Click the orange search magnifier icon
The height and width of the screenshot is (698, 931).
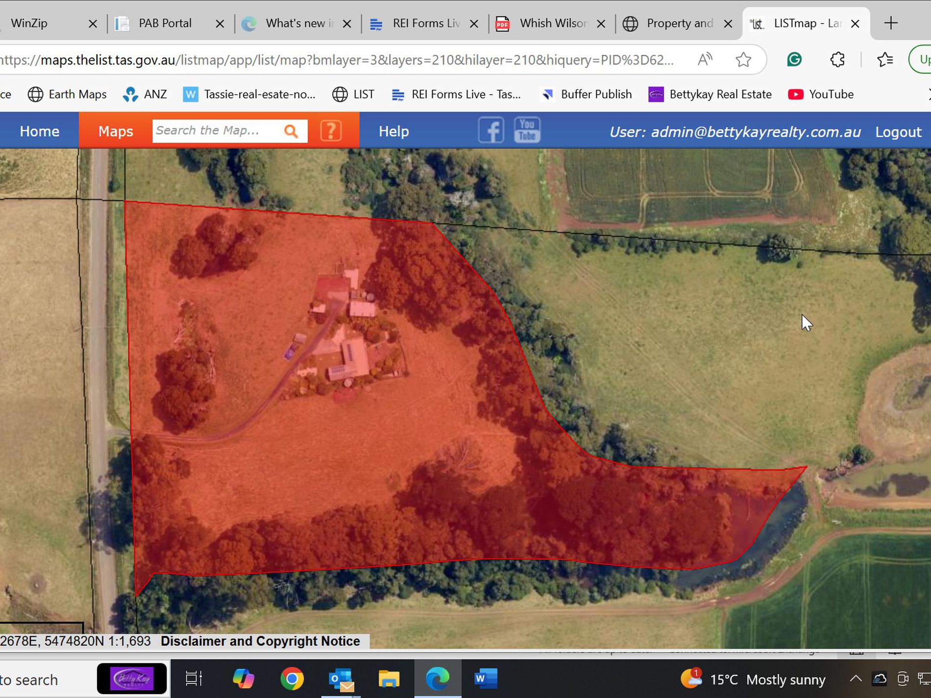click(291, 131)
